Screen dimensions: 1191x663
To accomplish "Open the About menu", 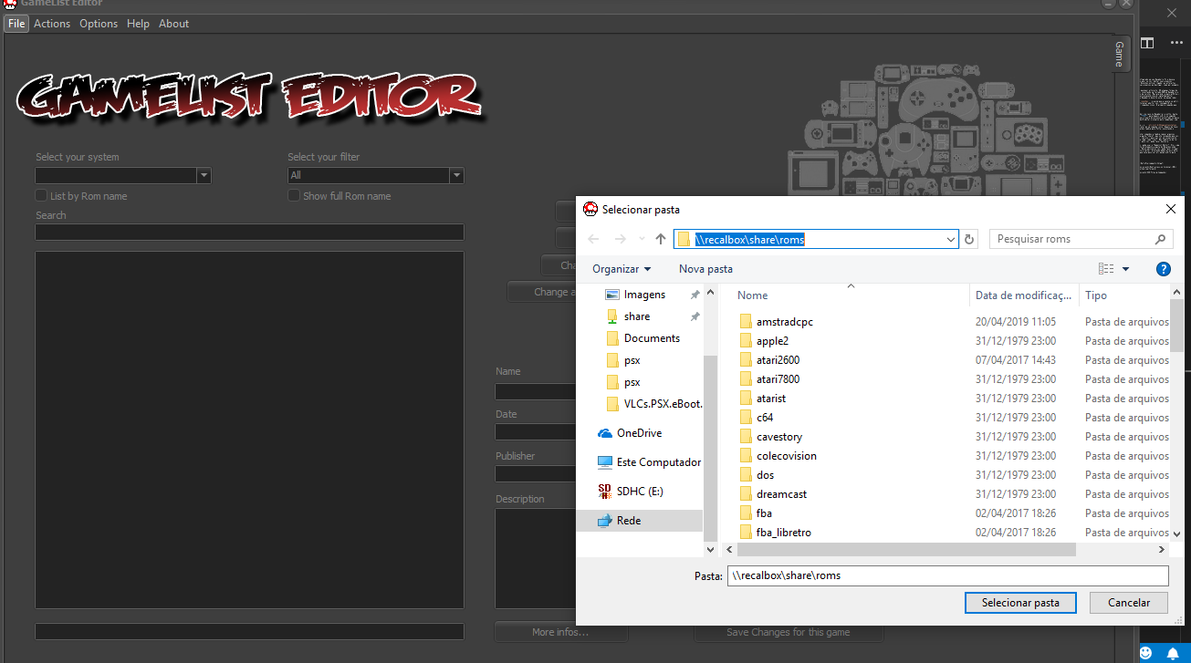I will click(x=173, y=24).
